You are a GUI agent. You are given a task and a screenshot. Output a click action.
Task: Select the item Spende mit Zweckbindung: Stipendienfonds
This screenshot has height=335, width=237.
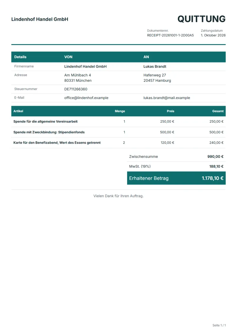(x=49, y=132)
